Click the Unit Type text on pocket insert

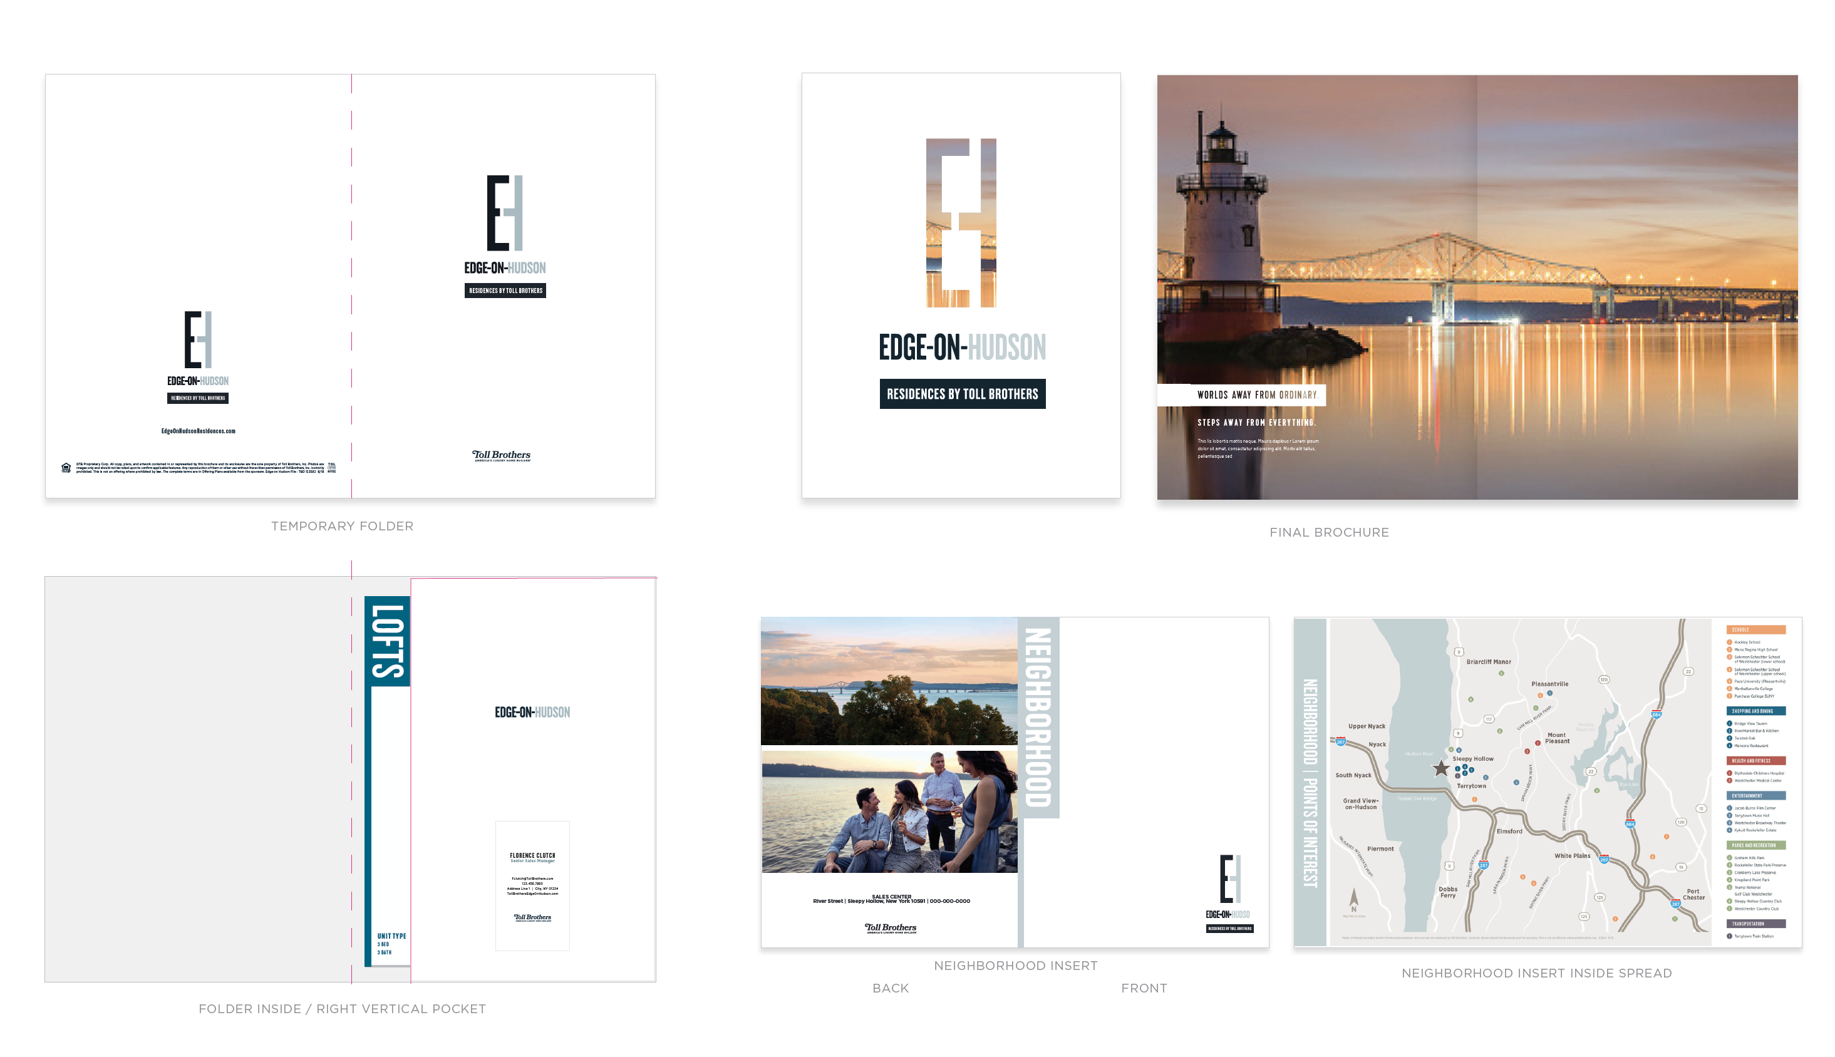[391, 937]
